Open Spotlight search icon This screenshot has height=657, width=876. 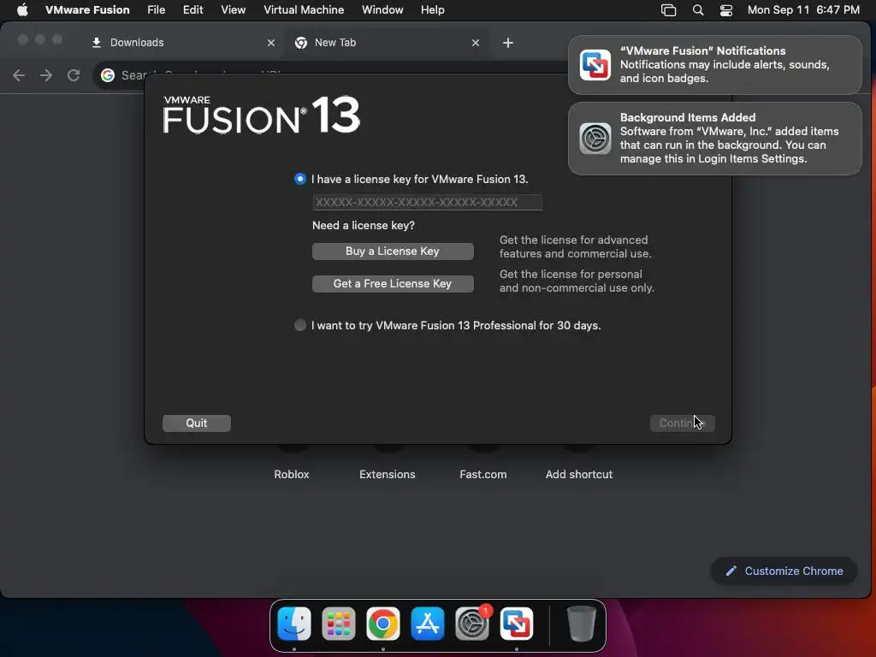coord(698,10)
